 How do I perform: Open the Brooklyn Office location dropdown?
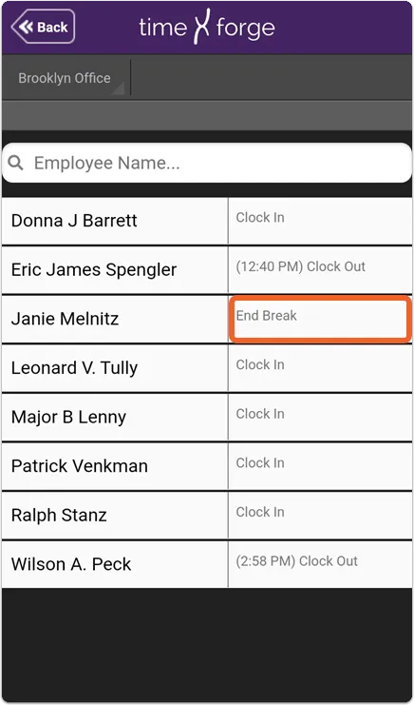[66, 78]
